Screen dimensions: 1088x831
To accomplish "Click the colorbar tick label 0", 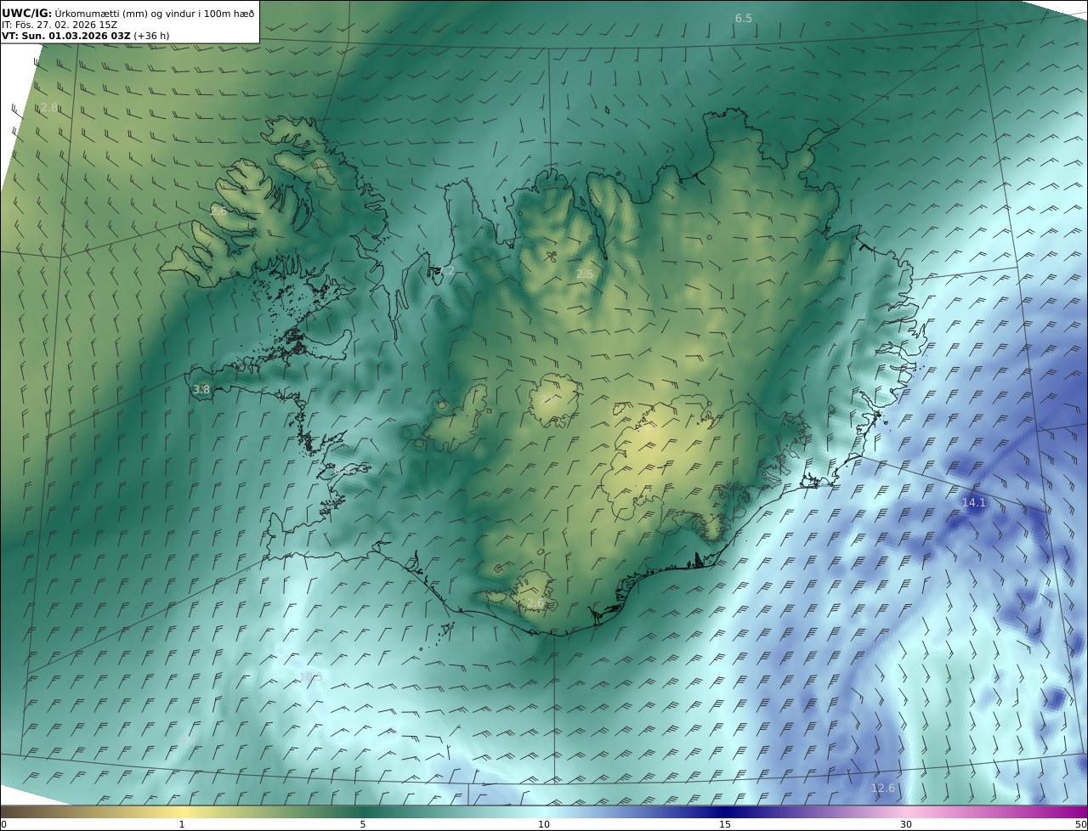I will point(3,824).
